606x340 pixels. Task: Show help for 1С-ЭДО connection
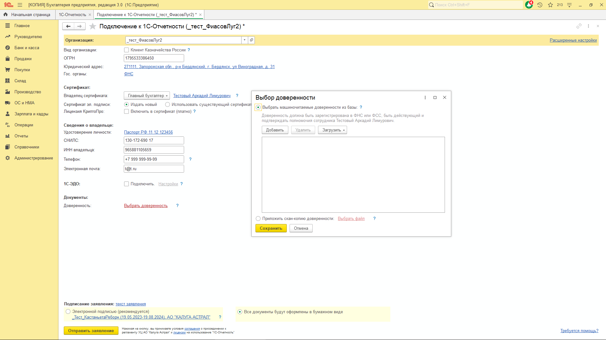tap(182, 184)
